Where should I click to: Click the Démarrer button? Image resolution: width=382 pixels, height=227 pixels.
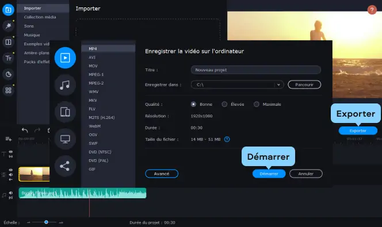click(269, 174)
